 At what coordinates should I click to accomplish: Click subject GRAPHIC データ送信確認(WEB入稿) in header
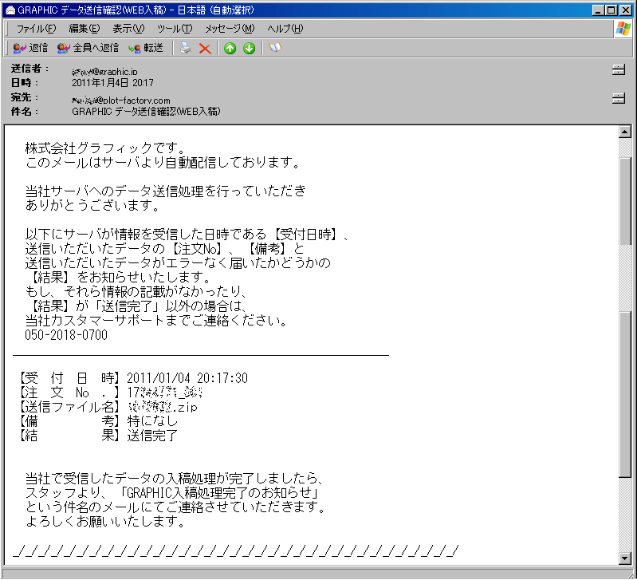tap(146, 112)
